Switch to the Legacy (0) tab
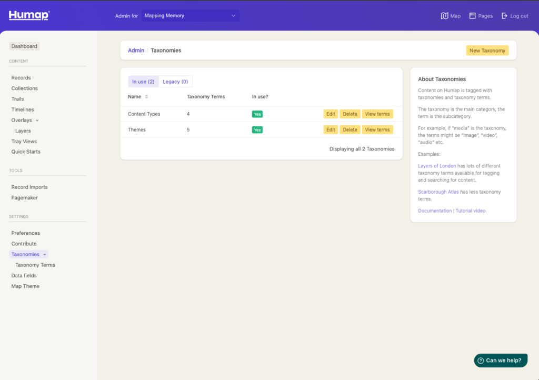 click(x=175, y=82)
